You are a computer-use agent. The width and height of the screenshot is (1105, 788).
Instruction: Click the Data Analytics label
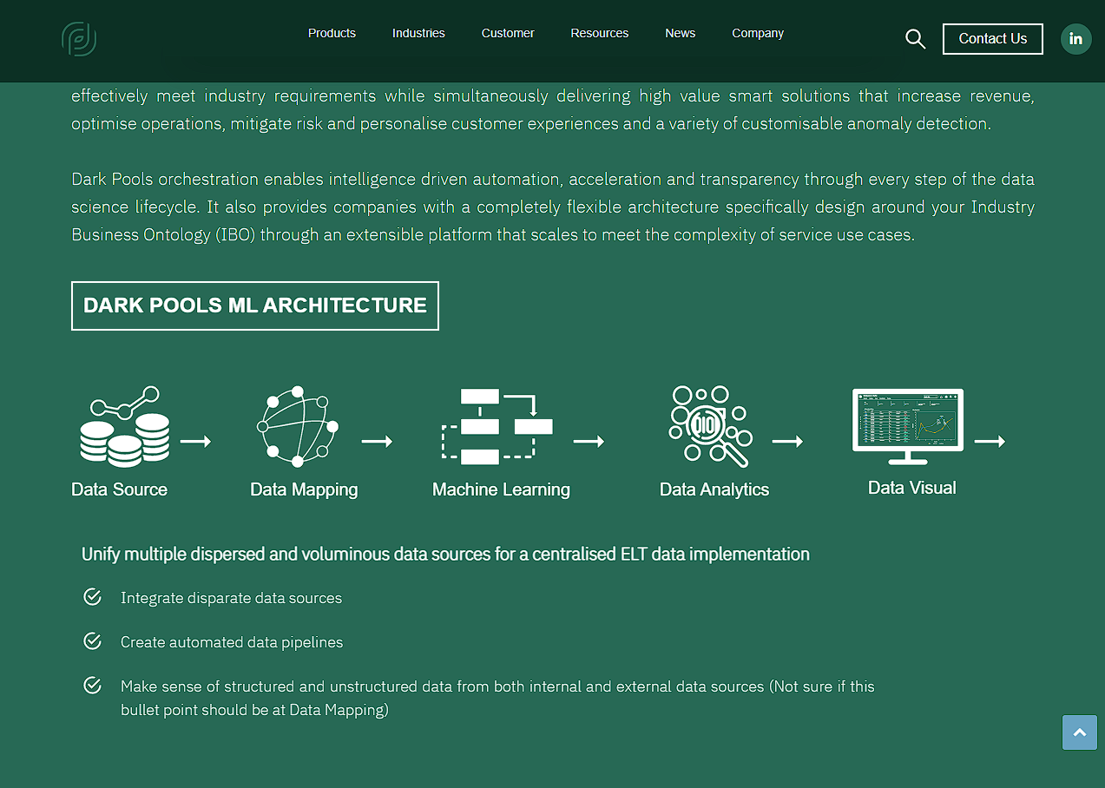(714, 489)
